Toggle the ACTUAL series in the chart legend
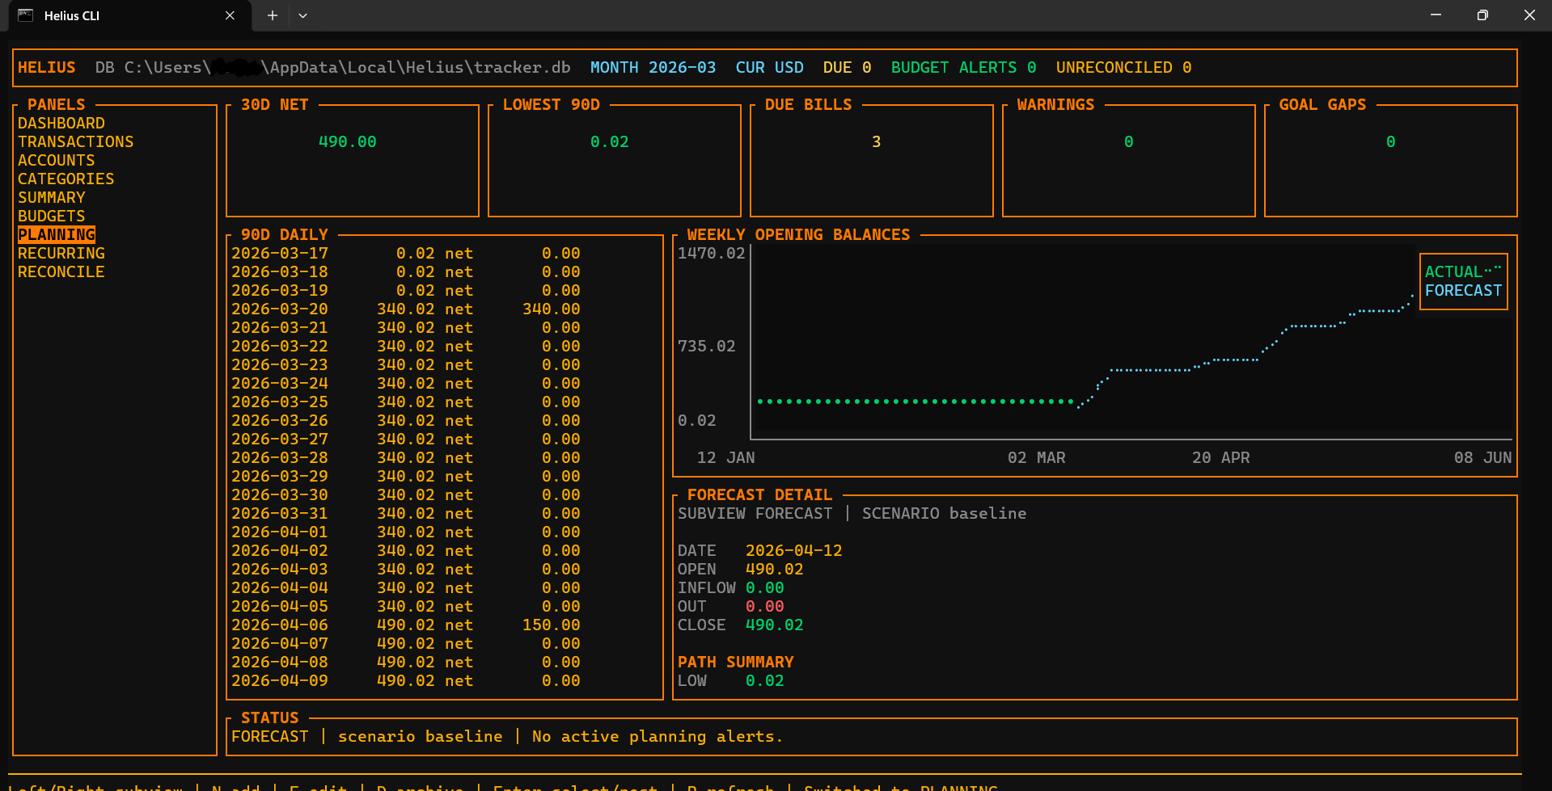This screenshot has height=791, width=1552. coord(1453,271)
